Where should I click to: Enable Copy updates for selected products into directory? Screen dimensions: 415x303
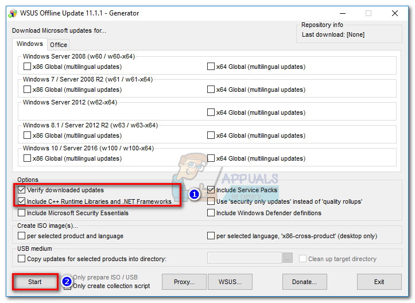coord(21,259)
